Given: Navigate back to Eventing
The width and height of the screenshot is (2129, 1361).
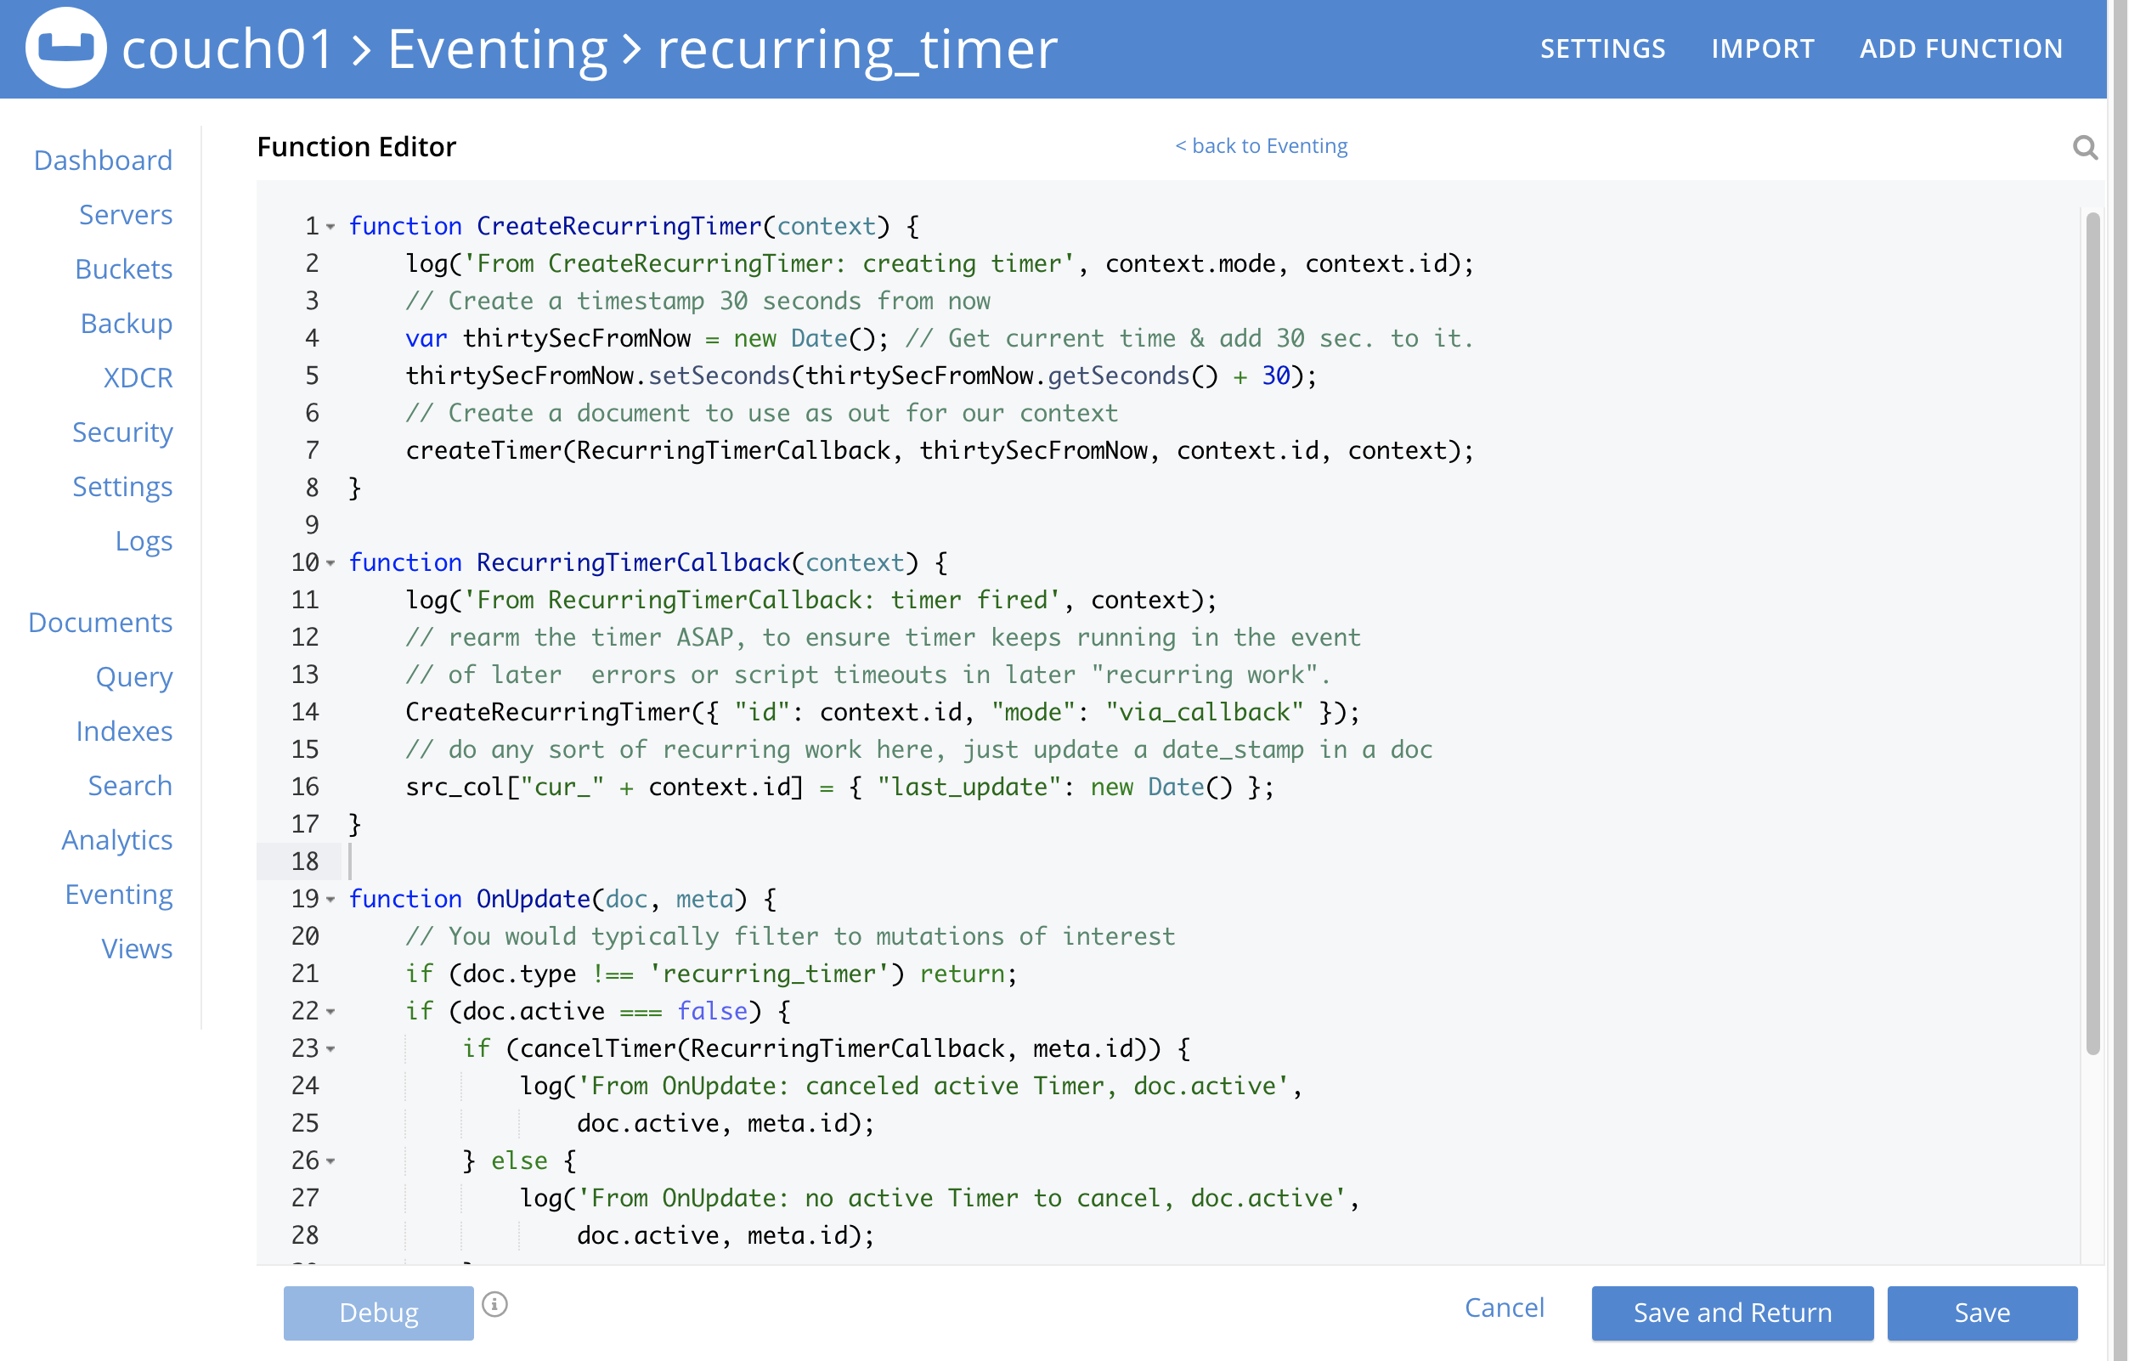Looking at the screenshot, I should point(1262,146).
